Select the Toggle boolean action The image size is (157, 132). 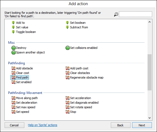point(26,32)
